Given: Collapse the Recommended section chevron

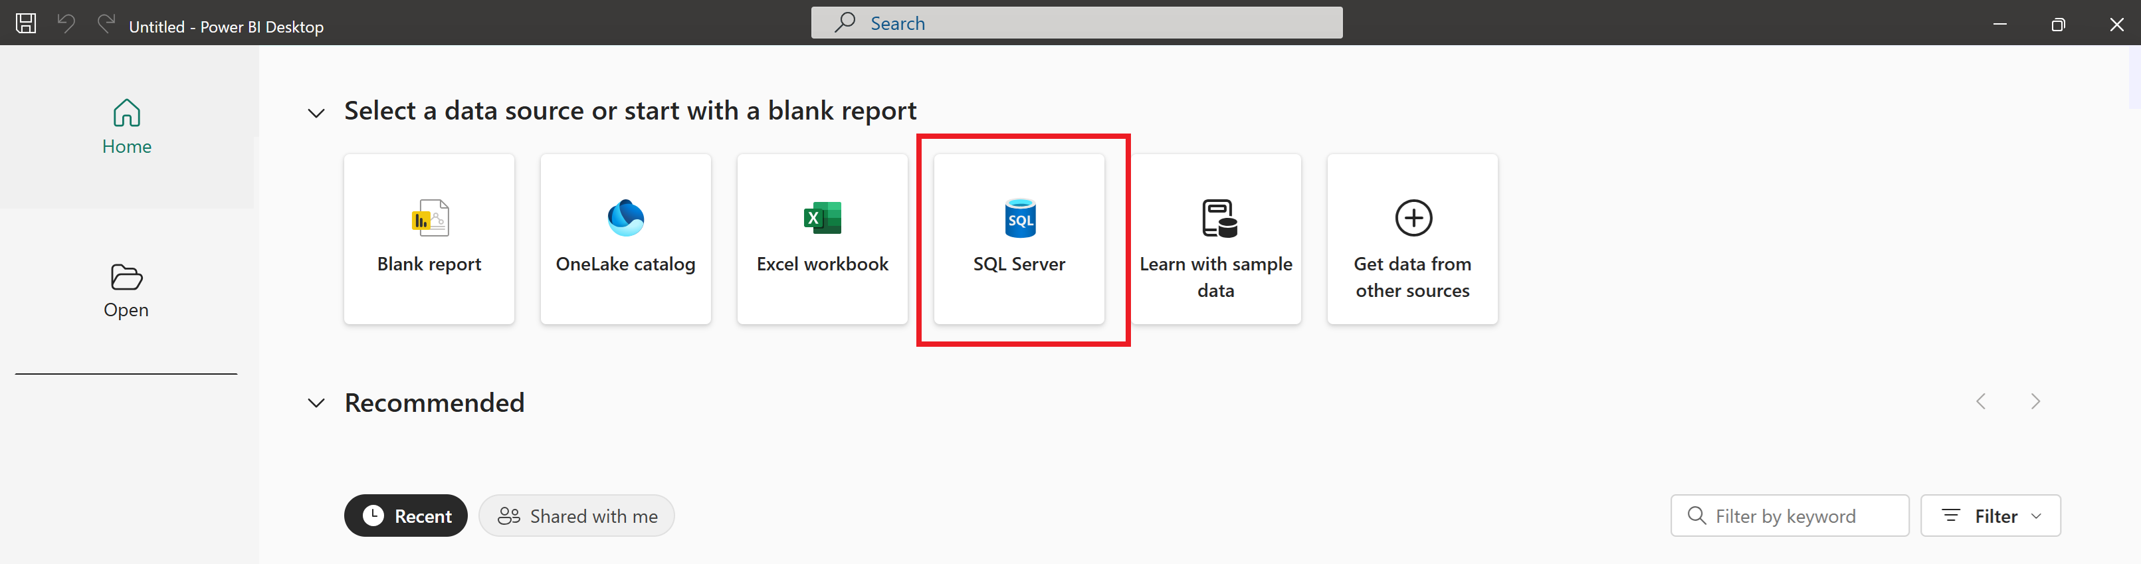Looking at the screenshot, I should click(x=316, y=403).
